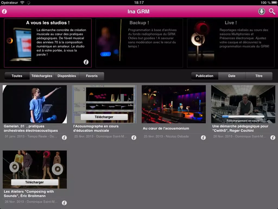Select the Disponibles filter
Viewport: 278px width, 209px height.
pos(67,76)
